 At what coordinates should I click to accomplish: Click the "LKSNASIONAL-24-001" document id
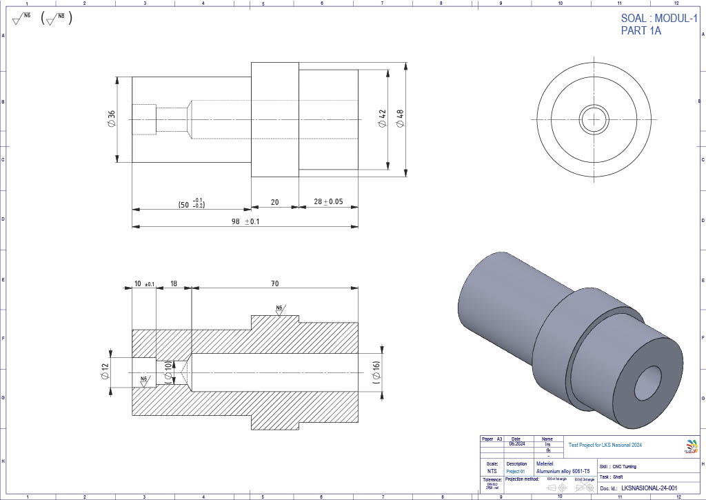click(649, 488)
